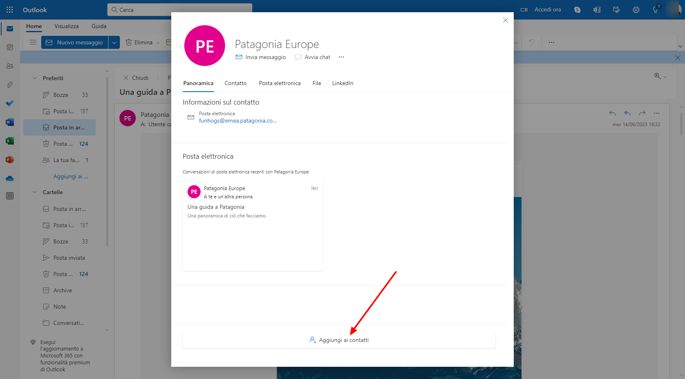Open OneDrive cloud icon in left rail

[x=10, y=178]
